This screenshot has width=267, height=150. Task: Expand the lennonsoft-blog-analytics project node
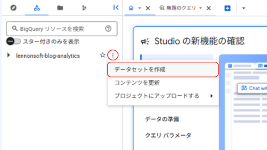8,55
